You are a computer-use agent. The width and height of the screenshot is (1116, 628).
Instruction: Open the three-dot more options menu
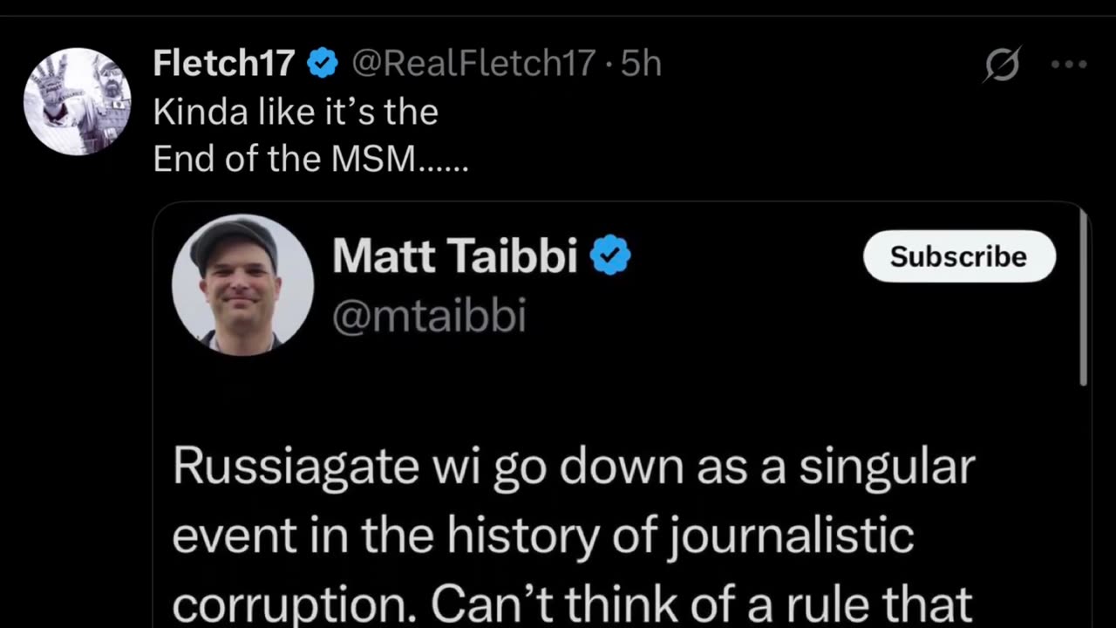(x=1068, y=65)
